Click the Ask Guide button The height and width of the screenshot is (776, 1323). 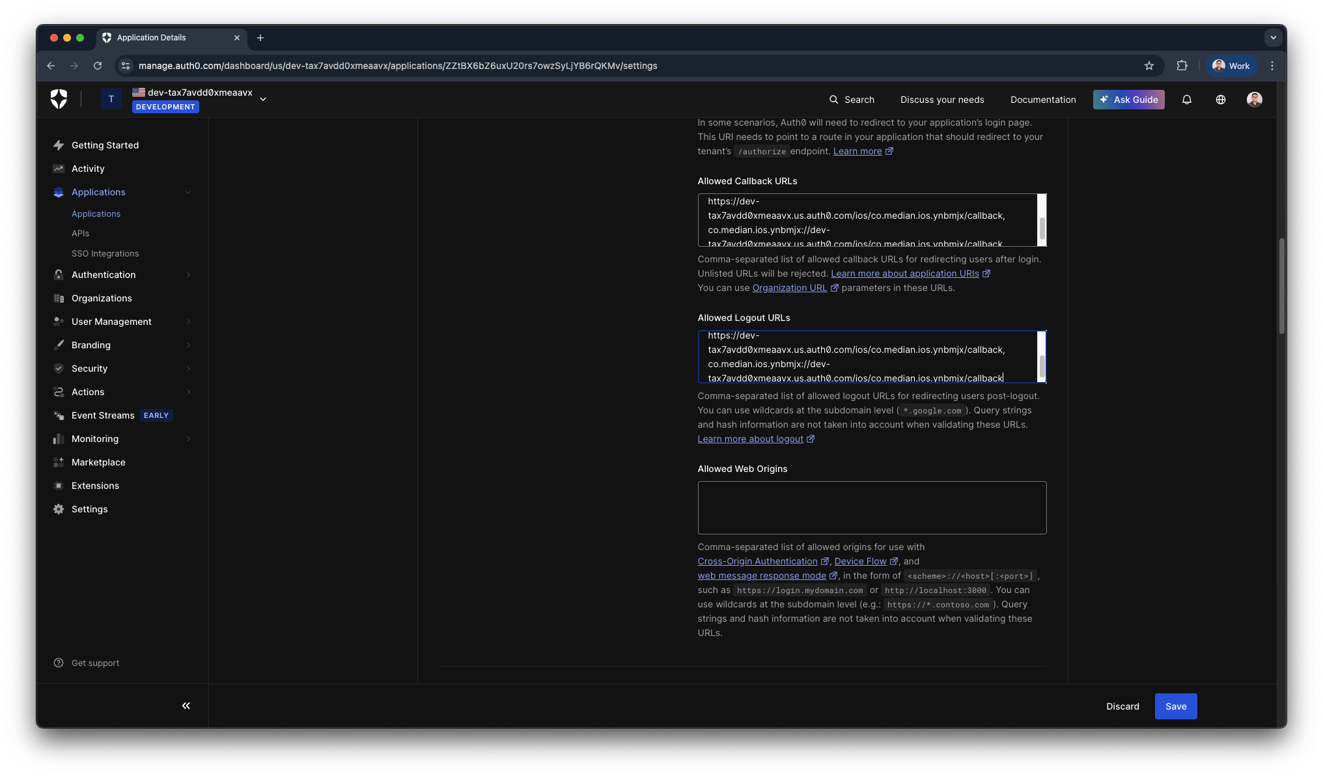click(1128, 100)
